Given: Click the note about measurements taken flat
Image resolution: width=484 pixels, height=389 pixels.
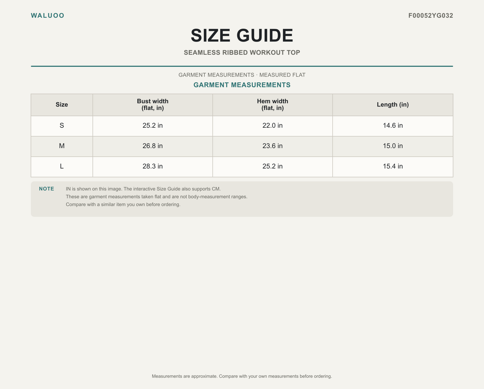Looking at the screenshot, I should point(157,197).
